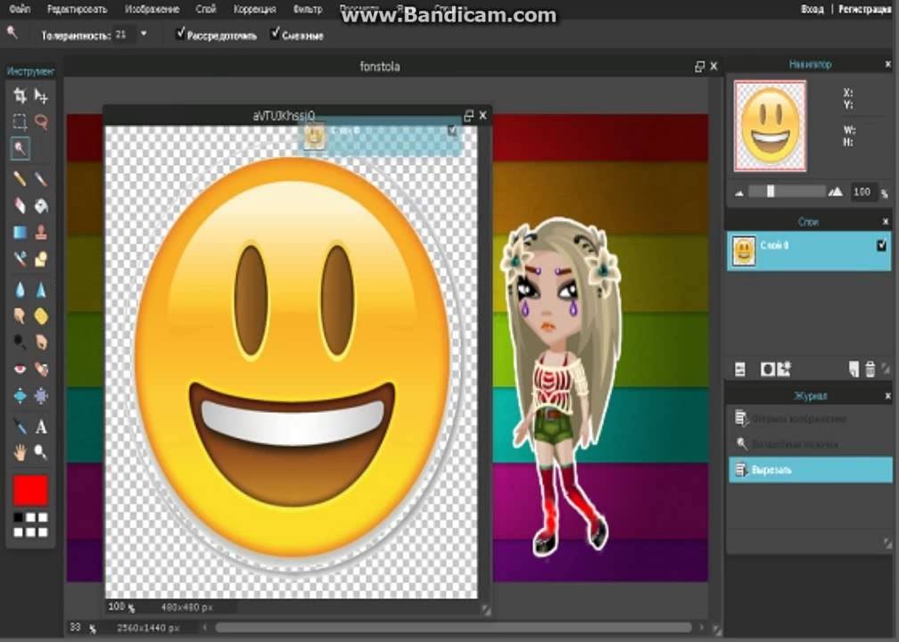This screenshot has width=899, height=642.
Task: Select the Clone Stamp tool
Action: click(41, 233)
